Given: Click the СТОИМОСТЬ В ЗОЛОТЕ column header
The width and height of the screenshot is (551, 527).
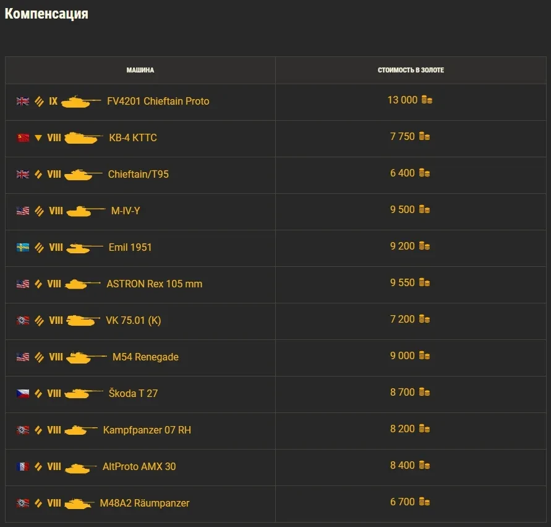Looking at the screenshot, I should click(411, 71).
